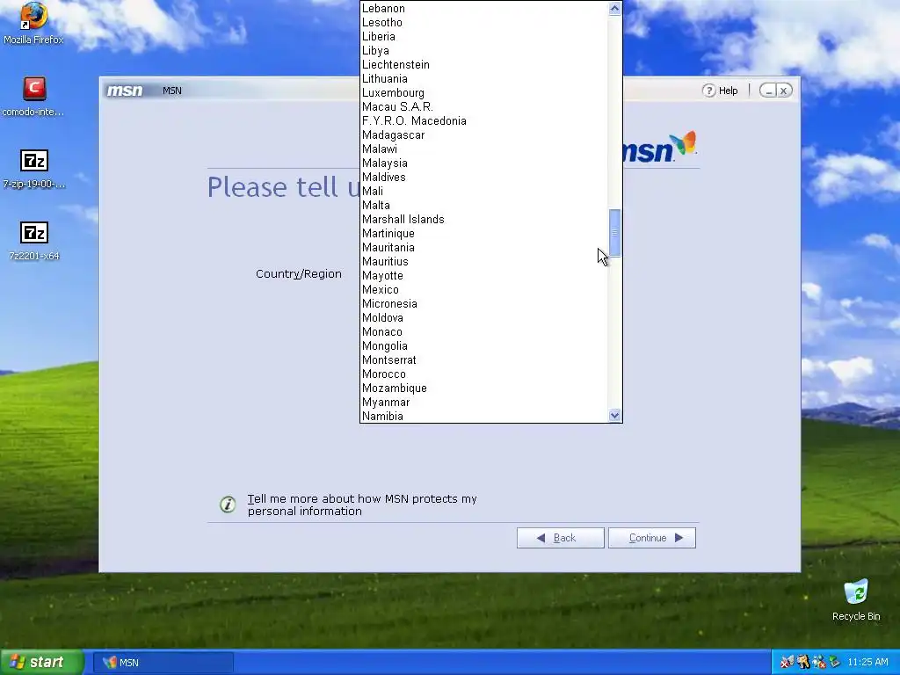900x675 pixels.
Task: Choose Liechtenstein in the list
Action: 484,65
